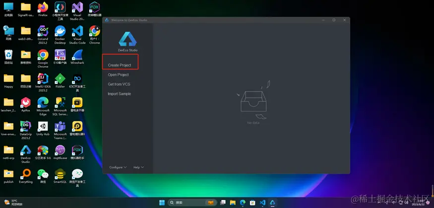Select the Visual Studio Code desktop icon
Screen dimensions: 434x208
(77, 35)
